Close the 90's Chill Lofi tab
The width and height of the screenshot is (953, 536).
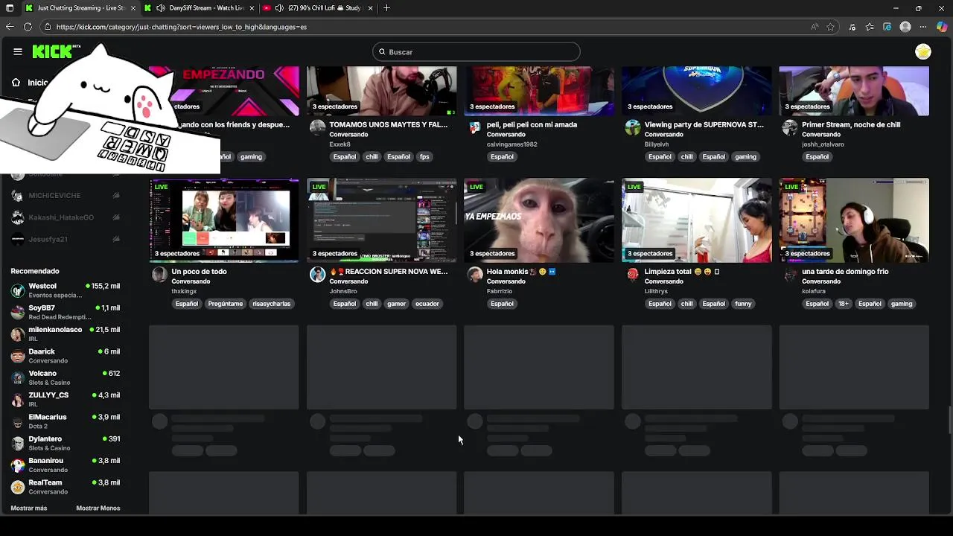[370, 8]
